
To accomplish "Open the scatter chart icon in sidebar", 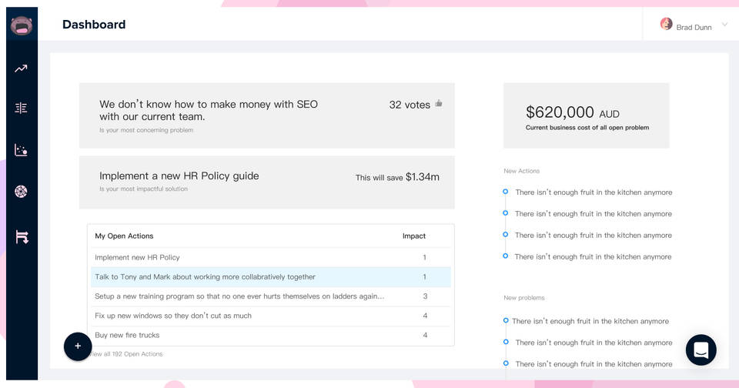I will (x=21, y=150).
